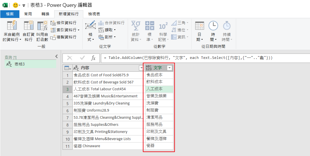Click the Column From Examples (來自範例的資料行) icon
This screenshot has width=310, height=156.
pos(12,25)
